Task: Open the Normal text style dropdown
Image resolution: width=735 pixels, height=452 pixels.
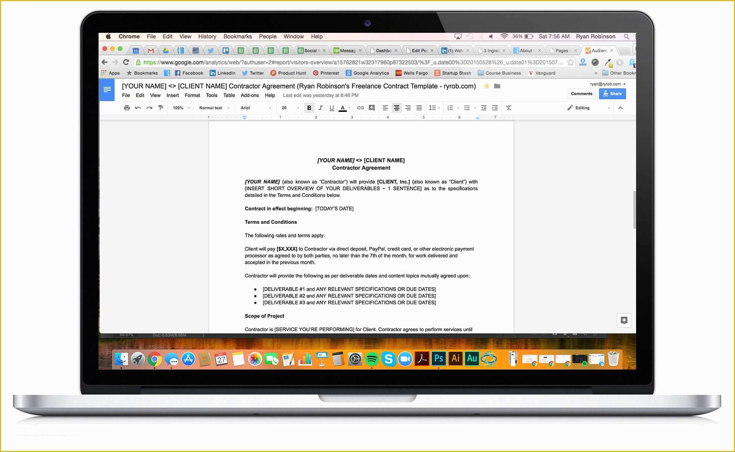Action: coord(214,108)
